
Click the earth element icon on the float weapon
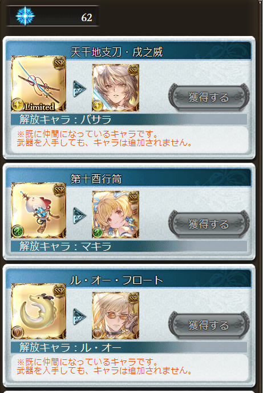coord(17,333)
